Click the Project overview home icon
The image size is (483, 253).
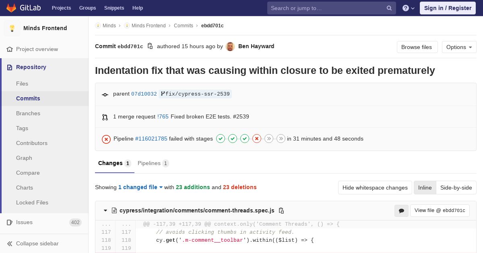coord(10,49)
